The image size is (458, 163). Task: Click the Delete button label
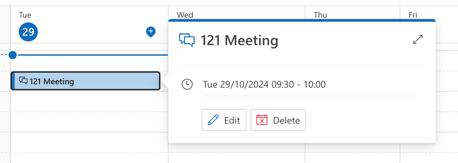[x=286, y=120]
